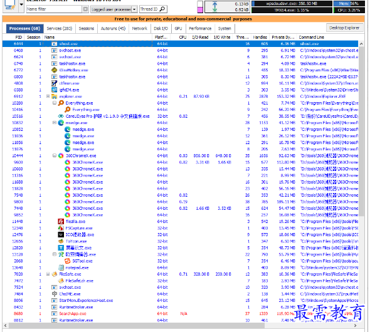Click the CareUEyes Pro eye icon
Image resolution: width=370 pixels, height=332 pixels.
pos(61,116)
